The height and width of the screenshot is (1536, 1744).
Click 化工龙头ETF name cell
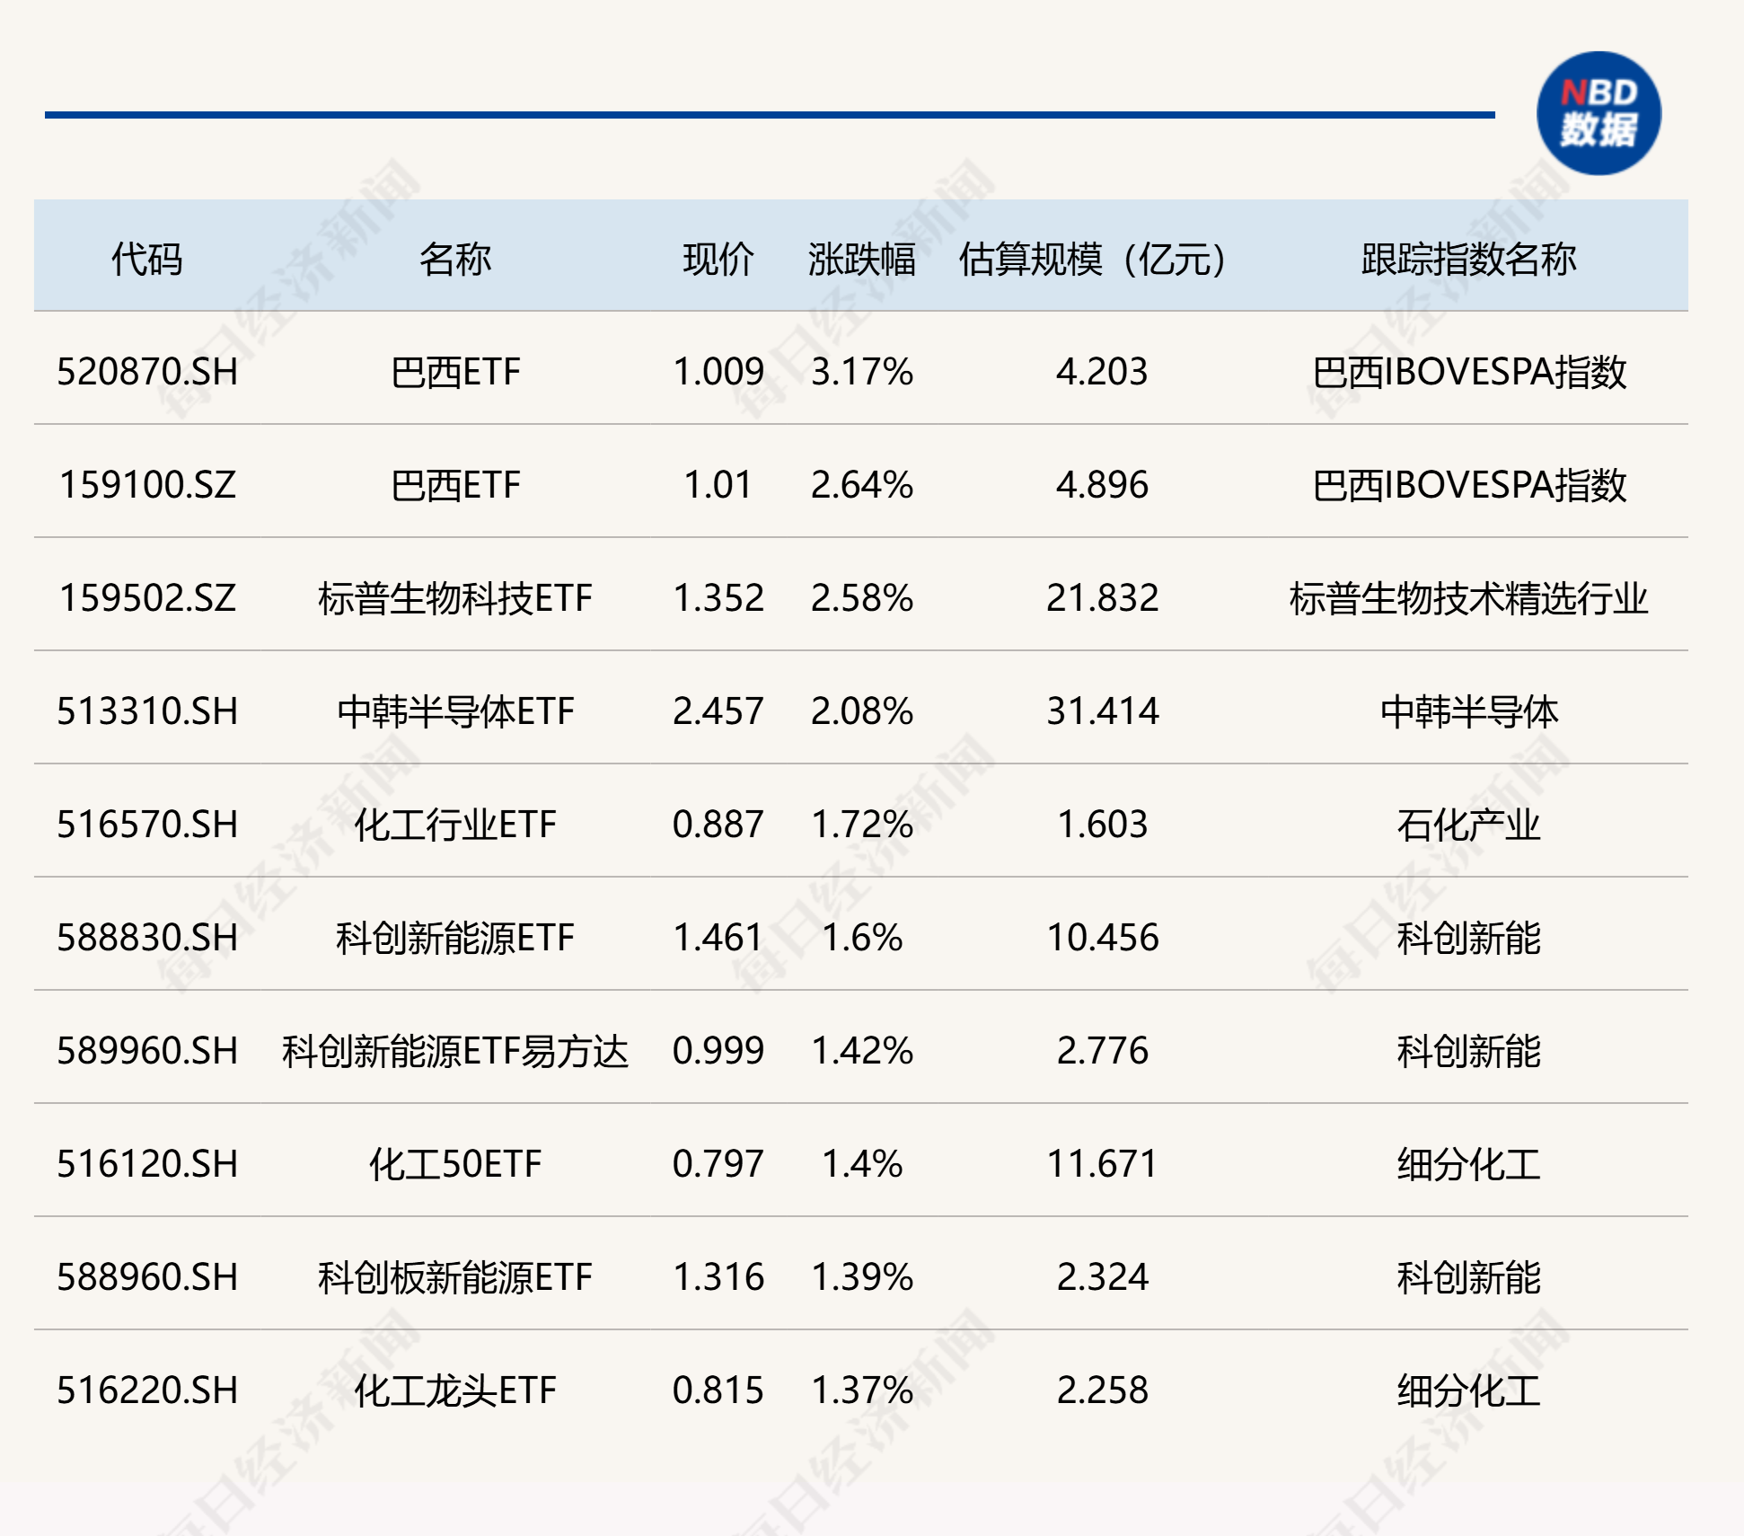(x=454, y=1390)
